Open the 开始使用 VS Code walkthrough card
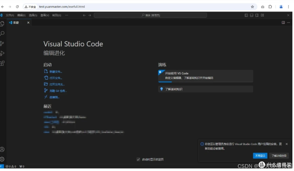The width and height of the screenshot is (294, 171). click(206, 76)
